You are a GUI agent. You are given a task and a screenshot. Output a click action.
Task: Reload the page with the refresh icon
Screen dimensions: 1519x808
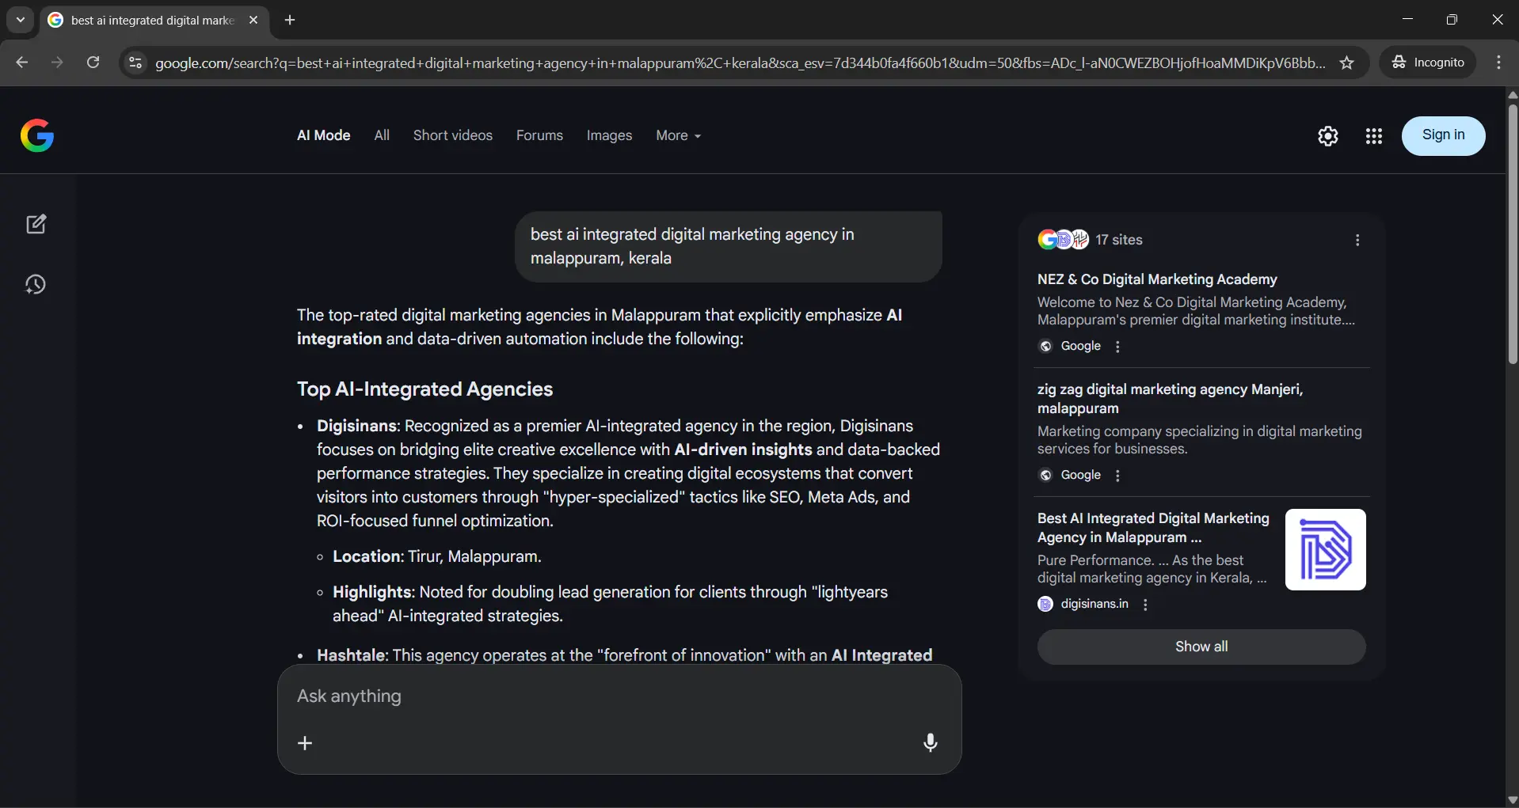[93, 63]
